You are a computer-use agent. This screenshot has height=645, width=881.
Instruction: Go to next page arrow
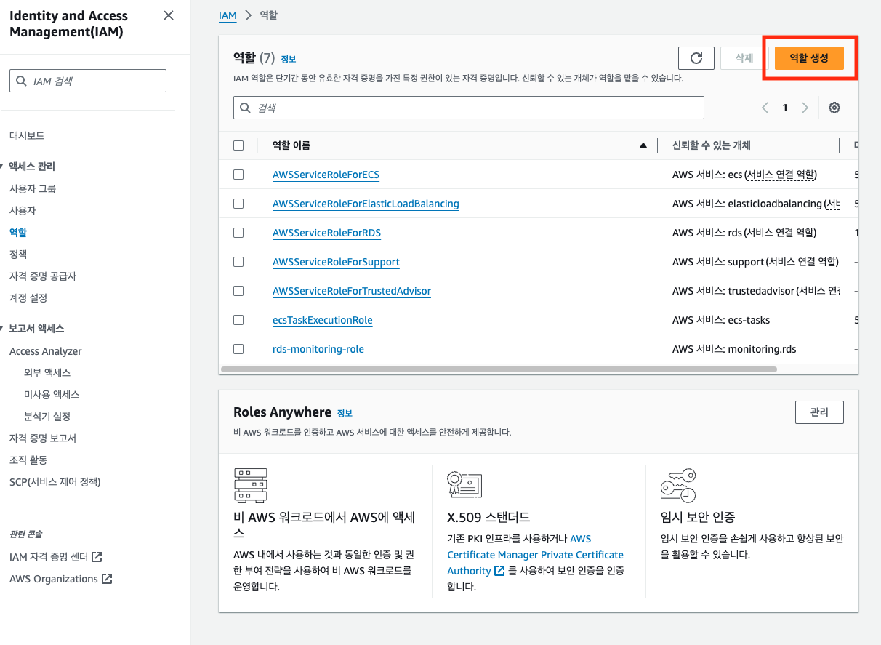805,108
